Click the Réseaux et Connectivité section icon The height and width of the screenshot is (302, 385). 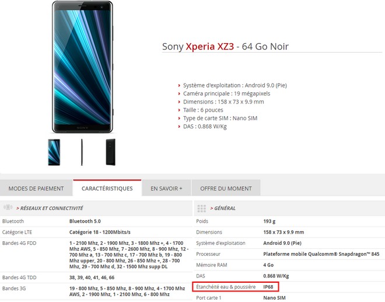(x=8, y=207)
